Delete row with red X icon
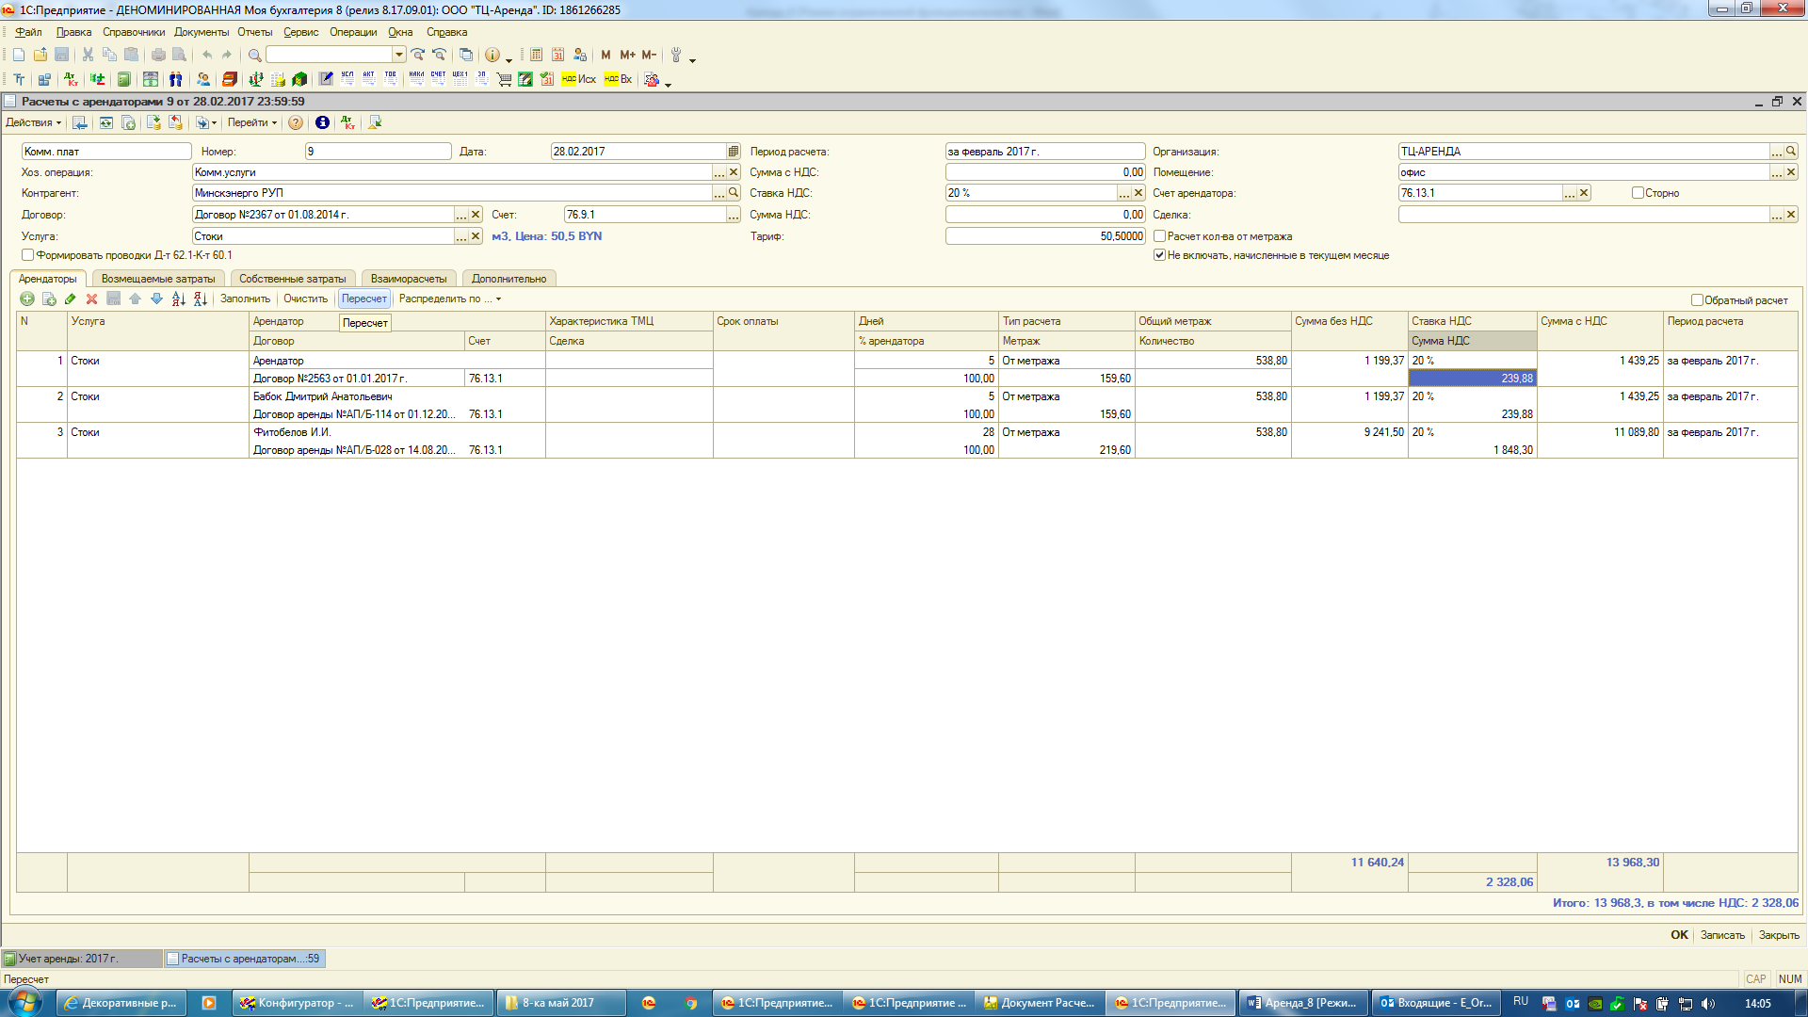This screenshot has width=1808, height=1017. (x=91, y=299)
